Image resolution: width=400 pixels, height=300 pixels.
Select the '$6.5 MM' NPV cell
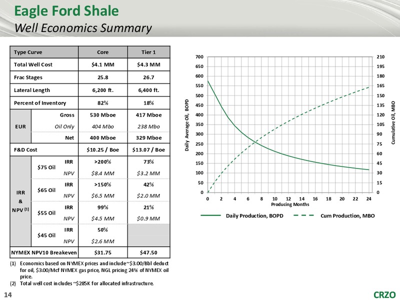(x=103, y=196)
